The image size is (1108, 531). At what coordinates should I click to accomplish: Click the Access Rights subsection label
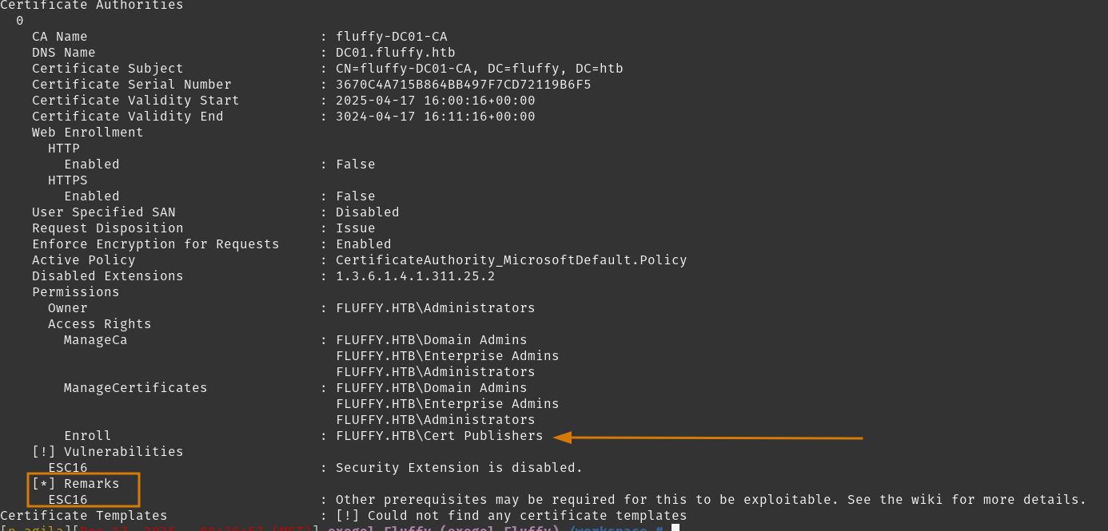point(100,324)
